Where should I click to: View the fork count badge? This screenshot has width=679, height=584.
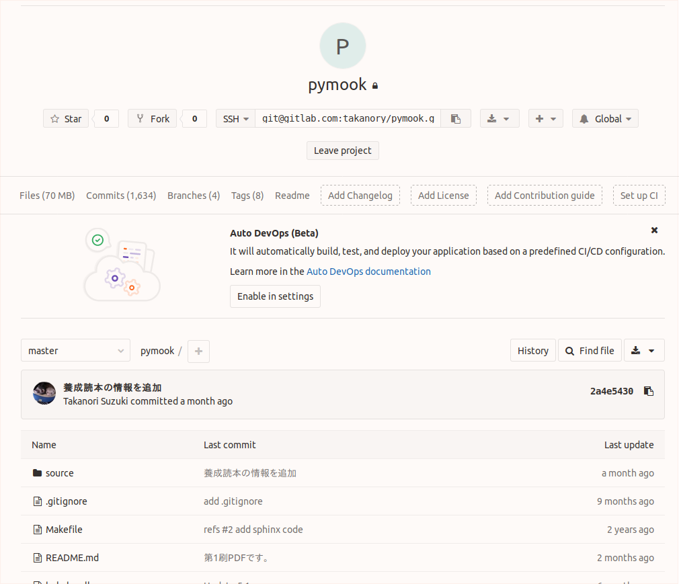pyautogui.click(x=194, y=119)
